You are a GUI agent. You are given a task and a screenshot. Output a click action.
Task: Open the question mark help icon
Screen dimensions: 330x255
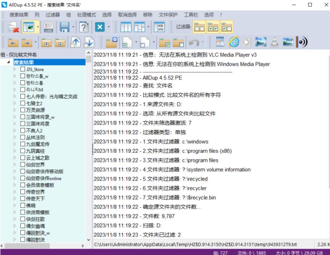click(x=84, y=27)
